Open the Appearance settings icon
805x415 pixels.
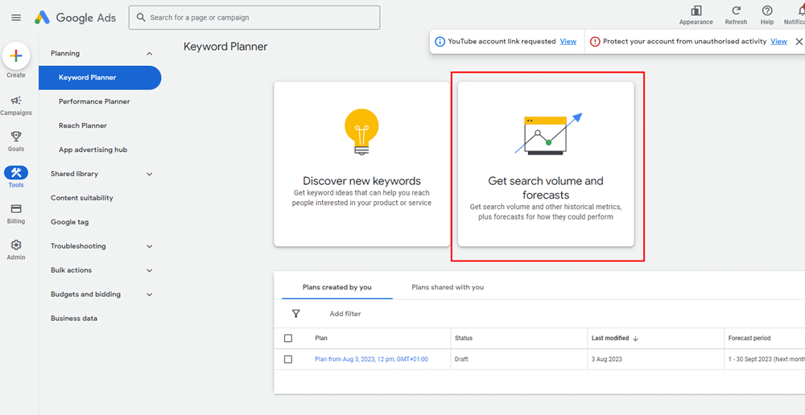pyautogui.click(x=696, y=10)
